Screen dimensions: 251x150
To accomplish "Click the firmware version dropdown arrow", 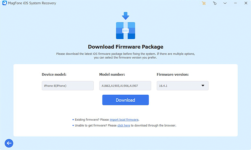I will (203, 86).
